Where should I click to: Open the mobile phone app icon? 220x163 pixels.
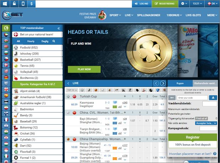click(23, 4)
